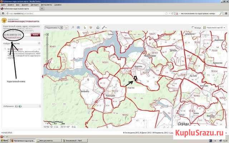
Task: Click the first icon beside Избранное
Action: pos(16,107)
